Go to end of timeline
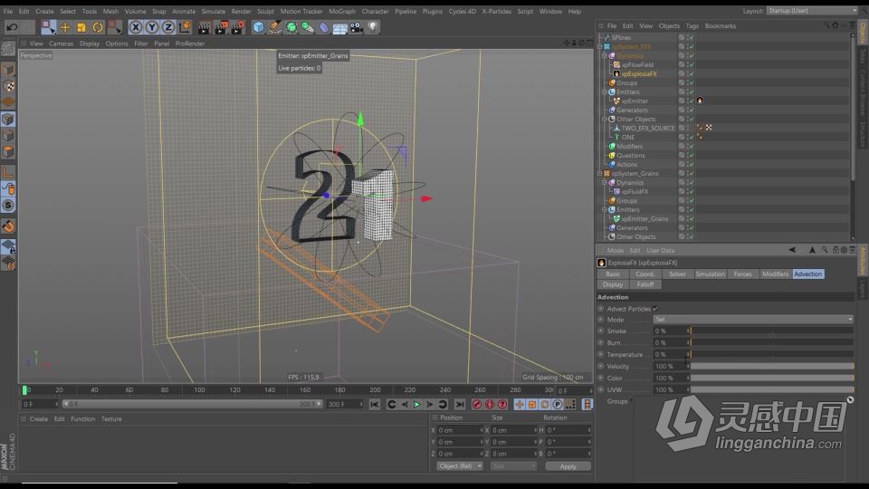869x489 pixels. [460, 404]
